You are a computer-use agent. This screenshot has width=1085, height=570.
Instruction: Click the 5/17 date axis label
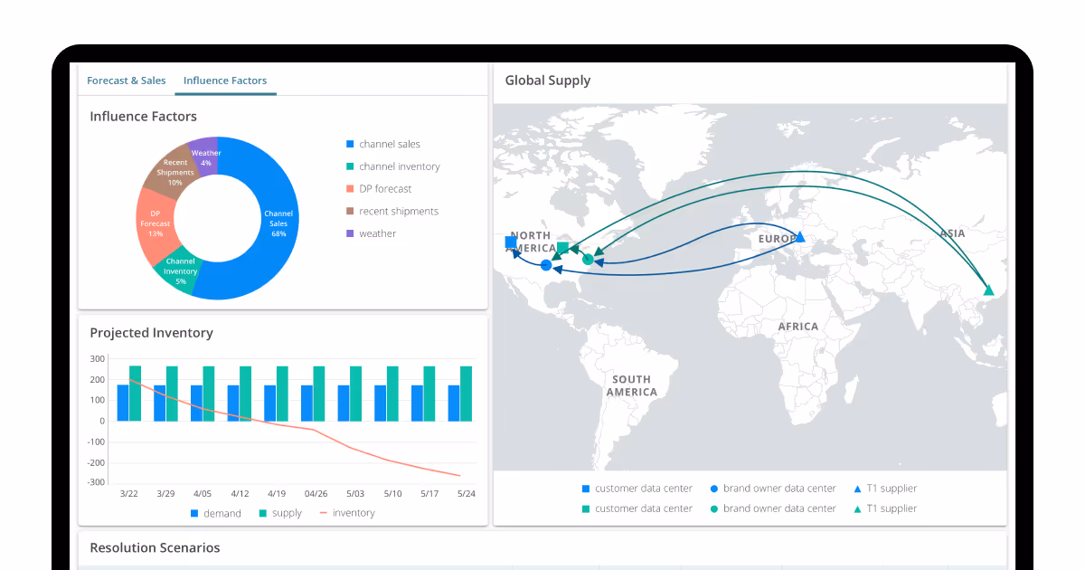429,494
